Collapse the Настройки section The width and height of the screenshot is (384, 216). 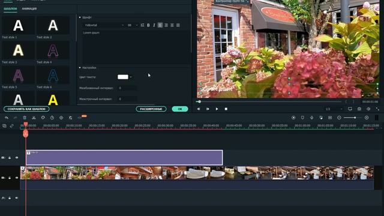tap(80, 68)
